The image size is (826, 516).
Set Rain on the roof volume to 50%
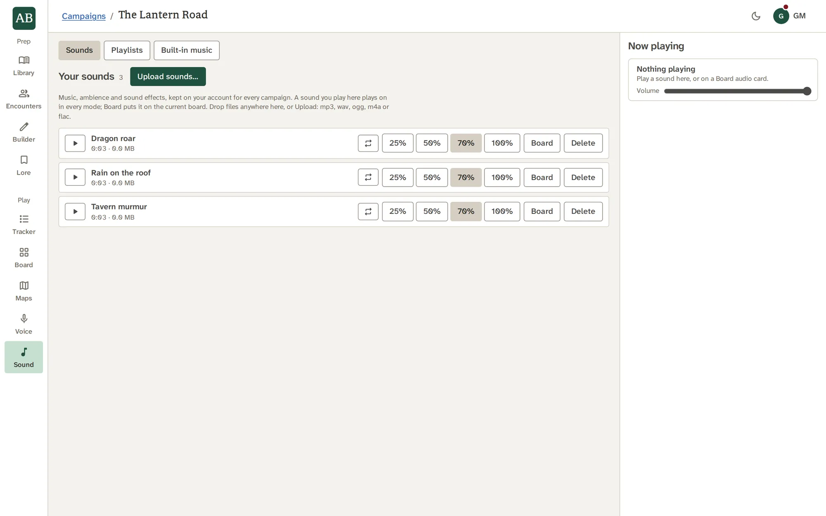(432, 177)
